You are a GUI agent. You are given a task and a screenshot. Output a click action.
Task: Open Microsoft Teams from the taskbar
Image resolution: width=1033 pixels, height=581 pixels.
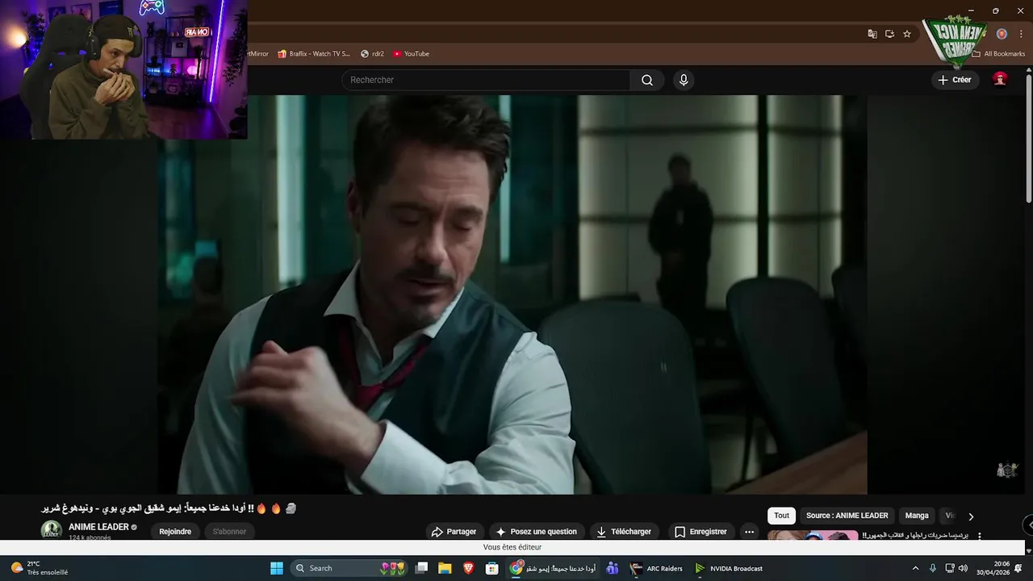pos(613,568)
